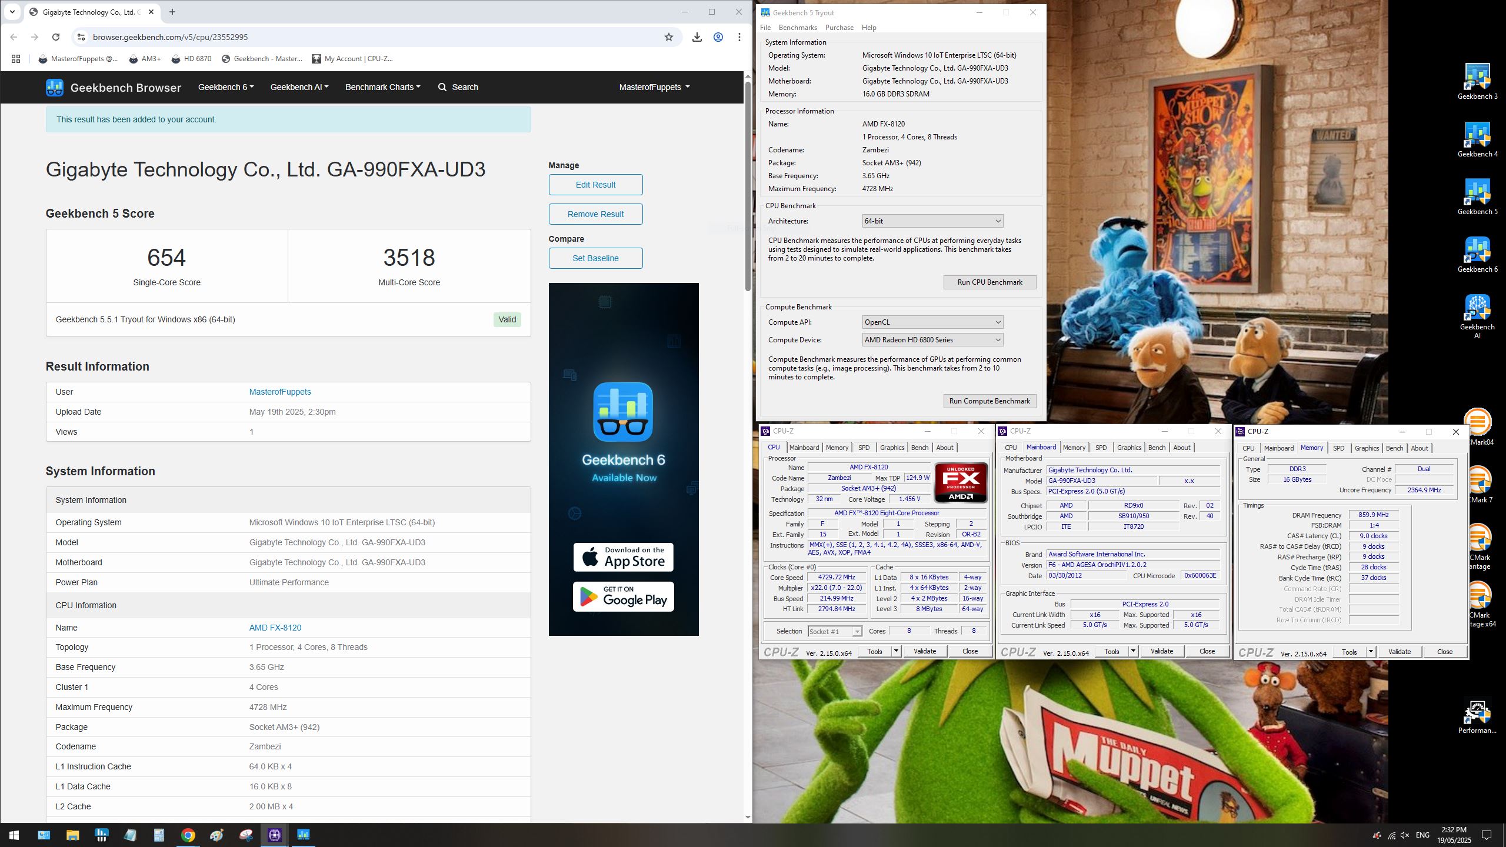Open the Socket #1 selection dropdown in CPU-Z
Screen dimensions: 1506x847
click(x=835, y=632)
